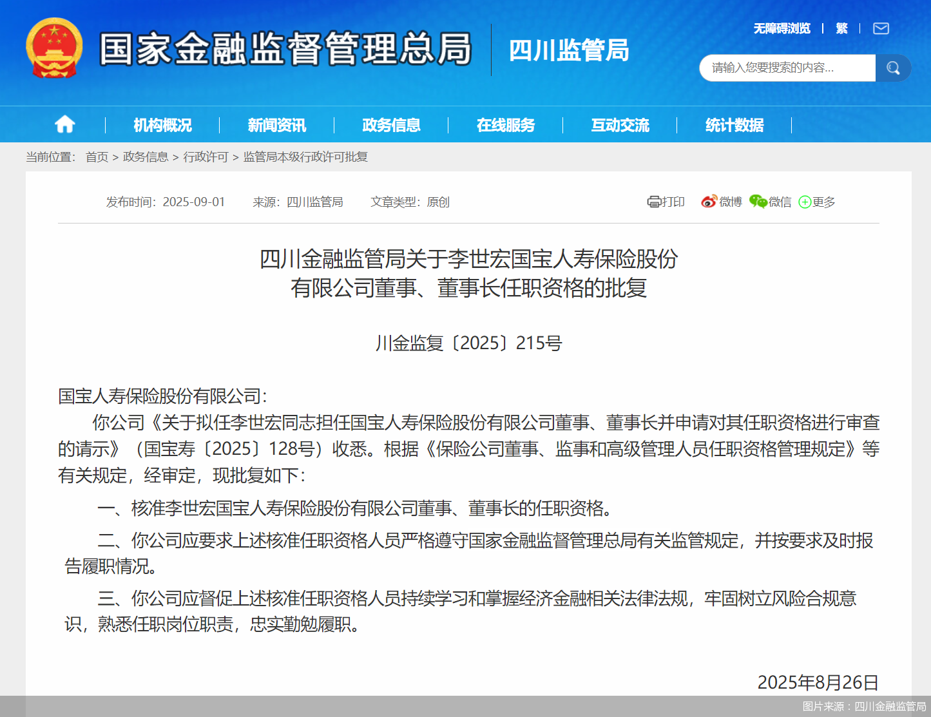Open 行政许可 in the breadcrumb
The width and height of the screenshot is (931, 717).
(206, 157)
